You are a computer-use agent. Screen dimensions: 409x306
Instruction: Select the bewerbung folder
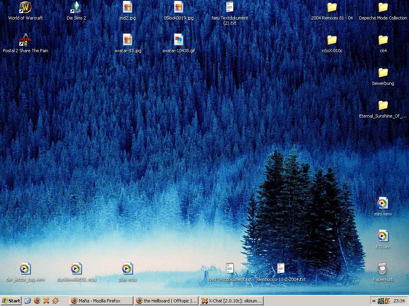tap(383, 73)
